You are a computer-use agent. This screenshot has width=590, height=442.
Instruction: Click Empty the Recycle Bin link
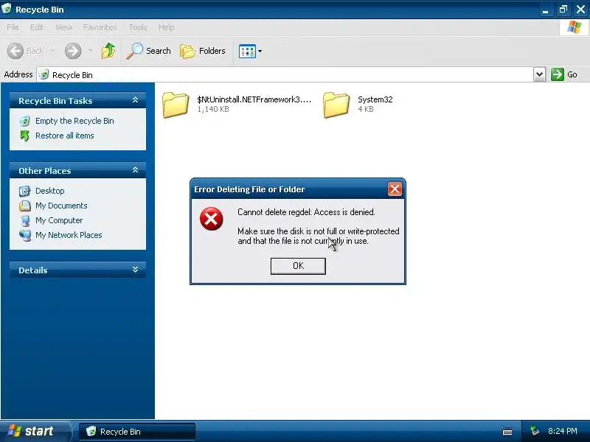tap(74, 121)
